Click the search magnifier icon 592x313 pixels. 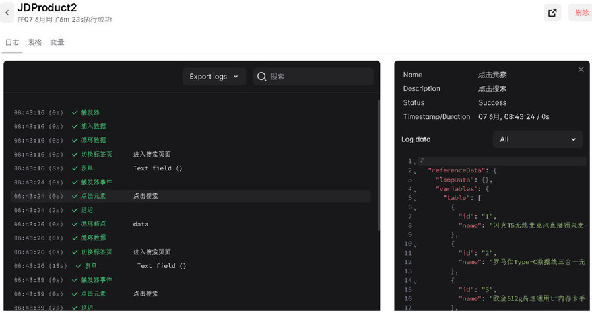point(262,77)
